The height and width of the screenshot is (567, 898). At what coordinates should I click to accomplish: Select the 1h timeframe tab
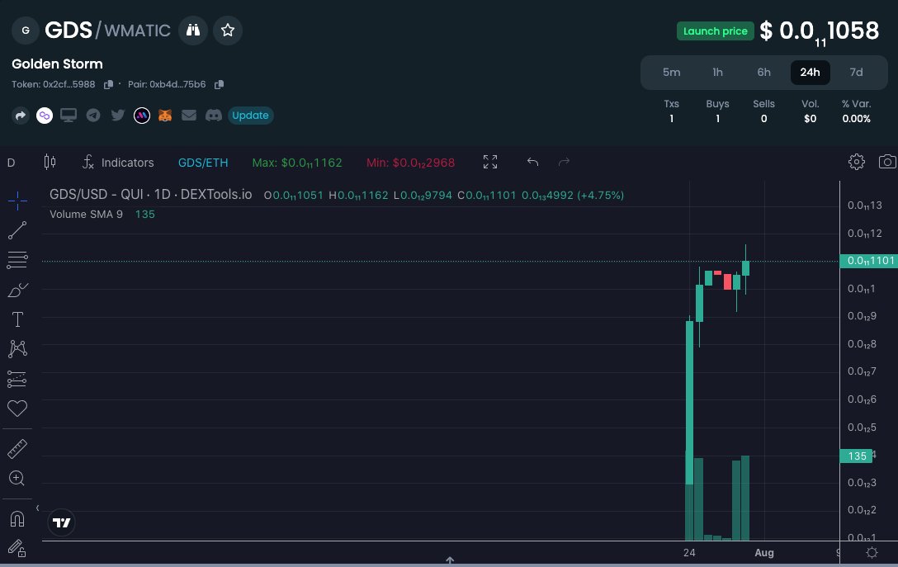click(717, 72)
